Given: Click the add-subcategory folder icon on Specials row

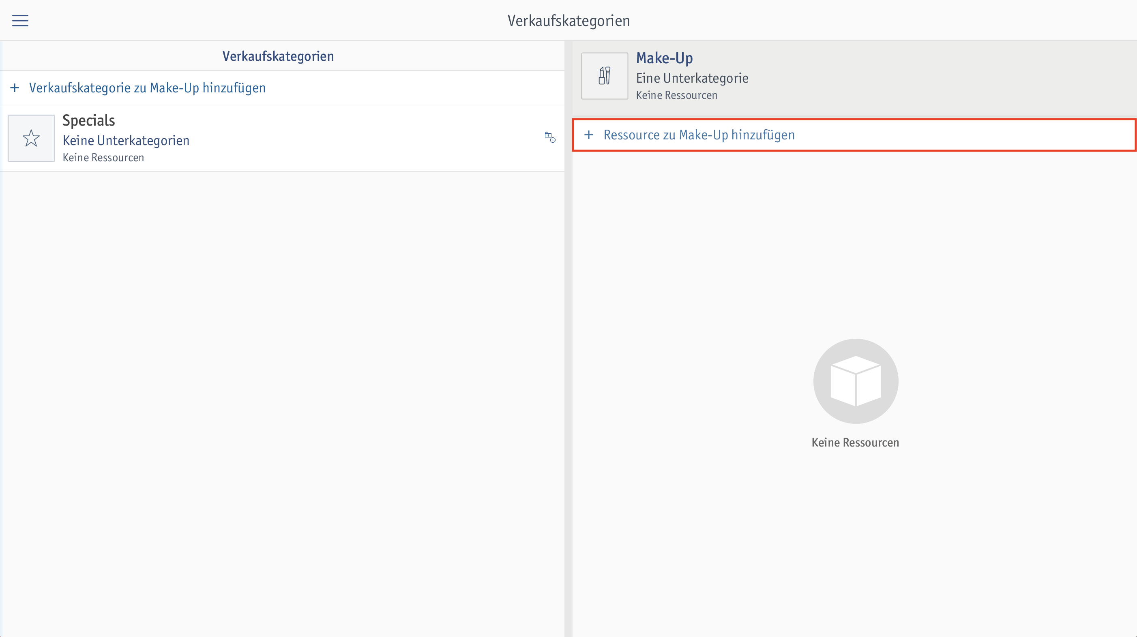Looking at the screenshot, I should pyautogui.click(x=550, y=137).
